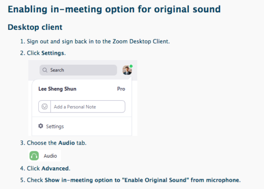Viewport: 264px width, 189px height.
Task: Click inside the Search field
Action: [78, 70]
